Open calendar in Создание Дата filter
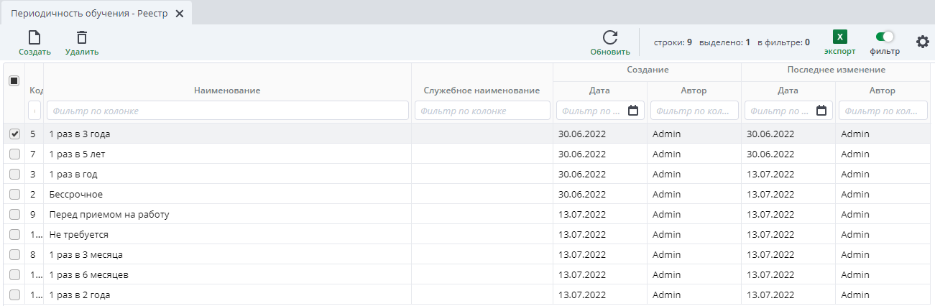This screenshot has width=935, height=306. coord(633,111)
